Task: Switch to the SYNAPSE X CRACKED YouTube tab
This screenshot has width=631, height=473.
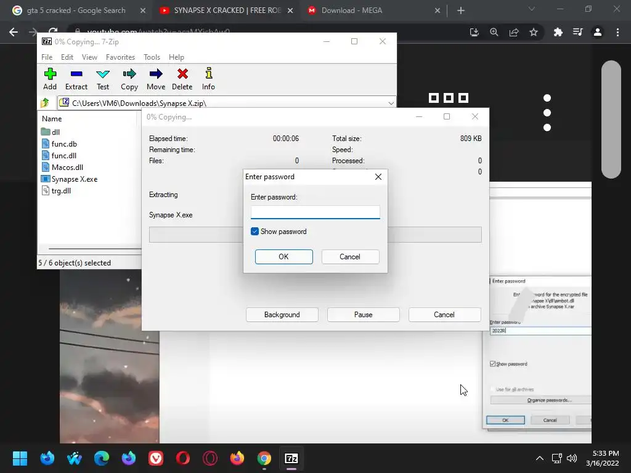Action: click(226, 10)
